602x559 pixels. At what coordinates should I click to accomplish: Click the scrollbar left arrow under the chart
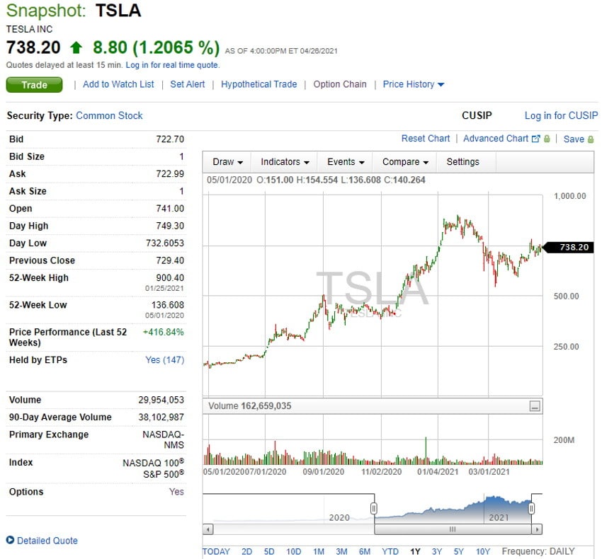[x=208, y=529]
